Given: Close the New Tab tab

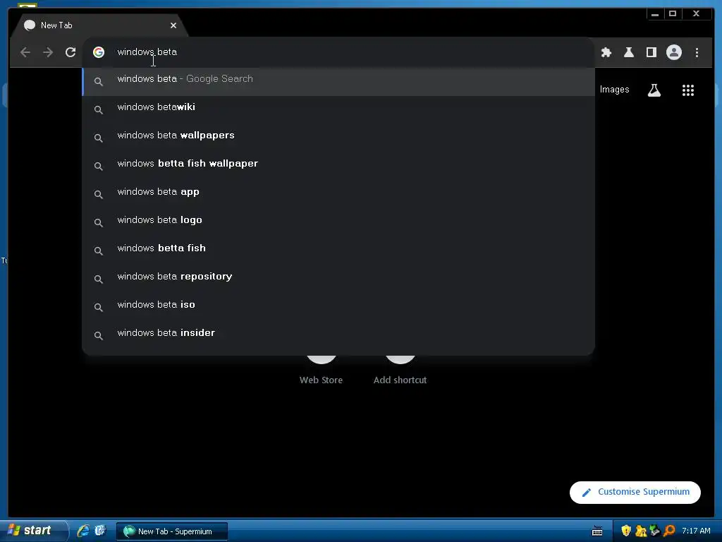Looking at the screenshot, I should point(173,25).
